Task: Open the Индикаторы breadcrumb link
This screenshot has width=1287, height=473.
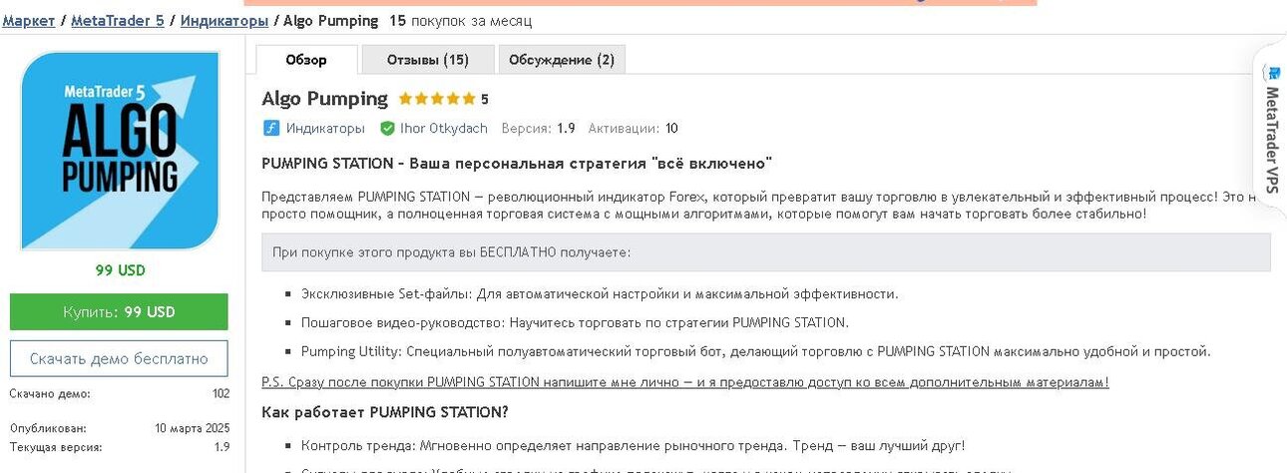Action: tap(224, 20)
